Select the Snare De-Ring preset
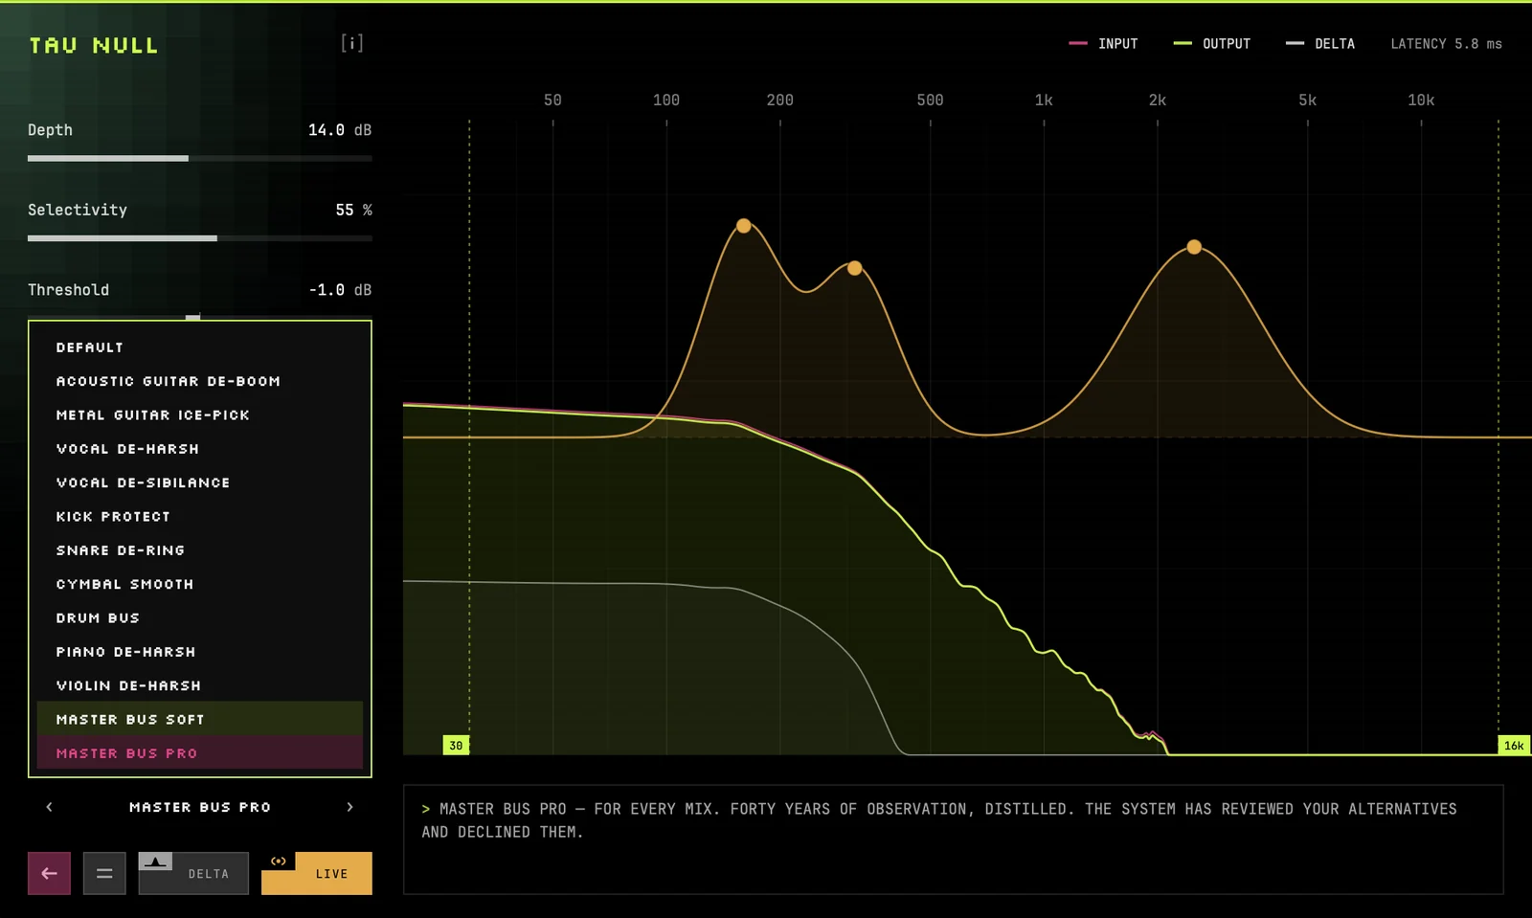Viewport: 1532px width, 918px height. coord(200,550)
